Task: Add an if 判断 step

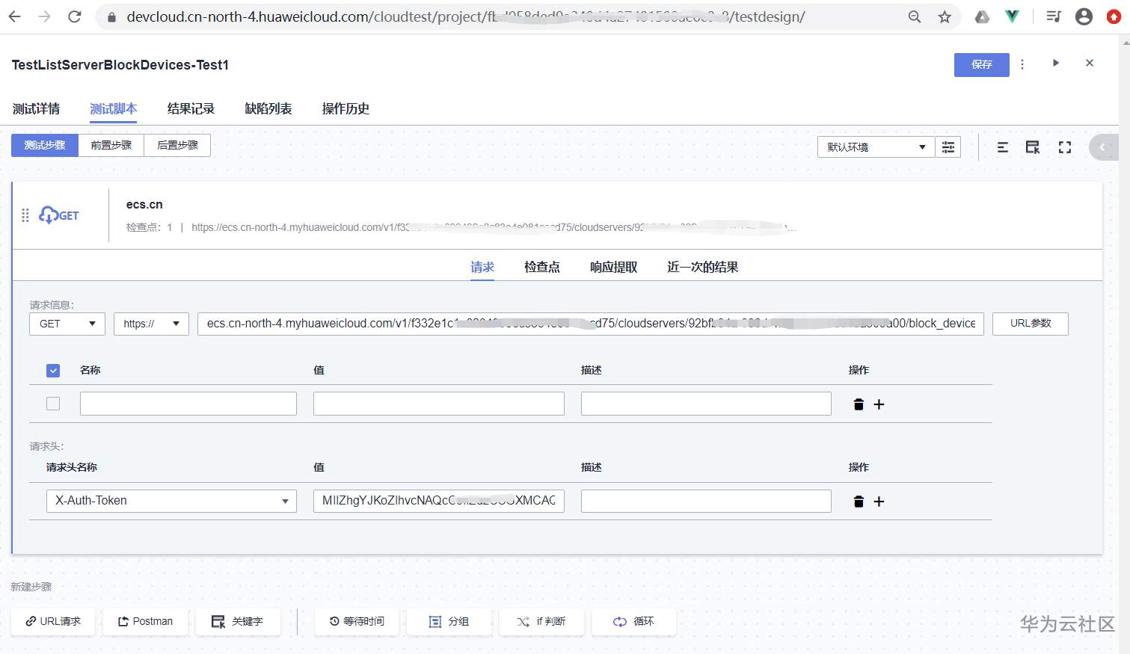Action: 541,622
